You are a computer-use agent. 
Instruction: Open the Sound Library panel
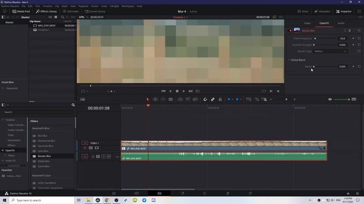pyautogui.click(x=95, y=11)
